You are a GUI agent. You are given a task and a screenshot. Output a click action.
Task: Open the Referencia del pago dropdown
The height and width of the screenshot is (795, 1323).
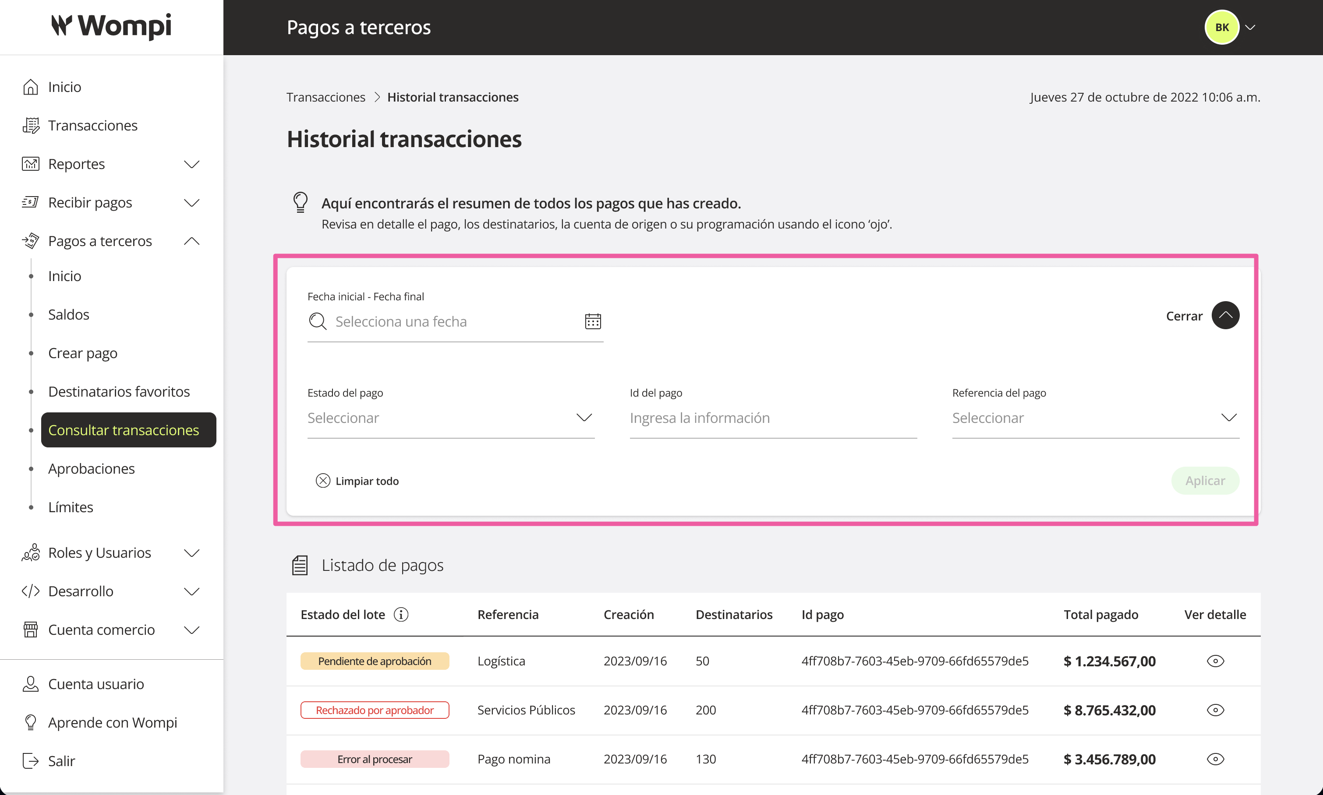click(x=1096, y=418)
